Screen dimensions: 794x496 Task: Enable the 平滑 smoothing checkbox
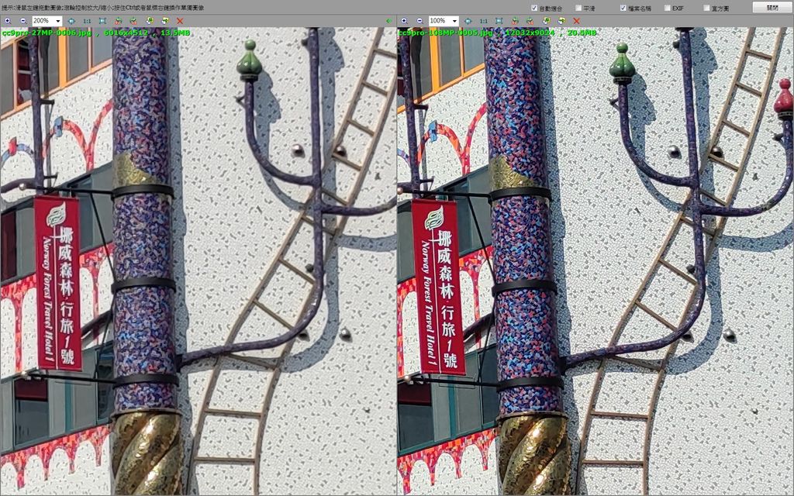click(578, 8)
